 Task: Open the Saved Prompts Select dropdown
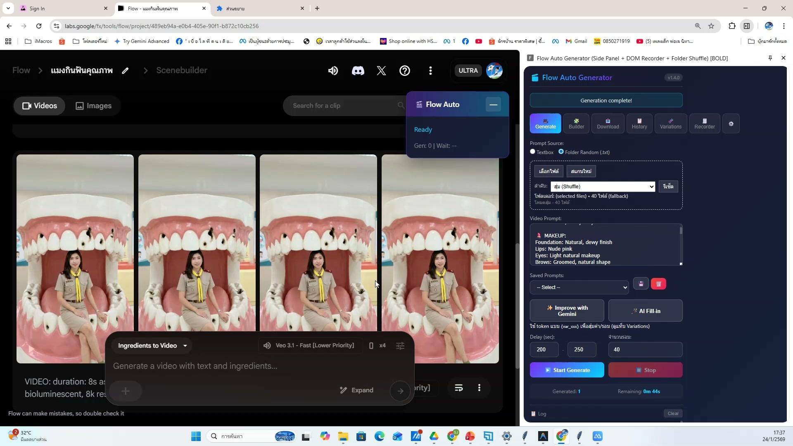click(x=579, y=287)
